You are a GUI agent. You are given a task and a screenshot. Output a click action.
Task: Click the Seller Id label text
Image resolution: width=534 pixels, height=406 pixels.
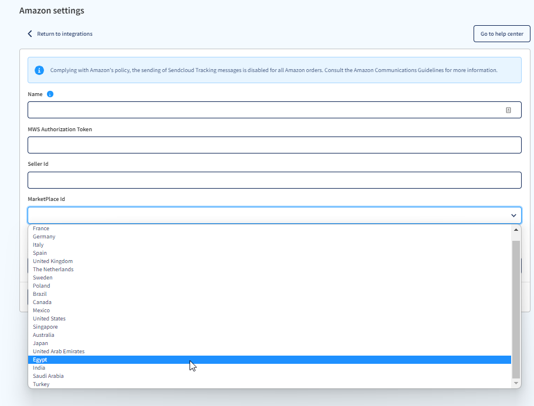coord(38,164)
